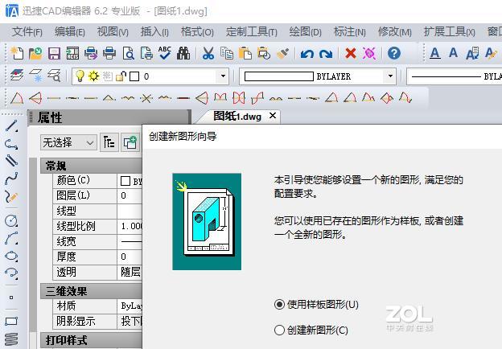The image size is (502, 349).
Task: Open 文件(F) menu
Action: (27, 32)
